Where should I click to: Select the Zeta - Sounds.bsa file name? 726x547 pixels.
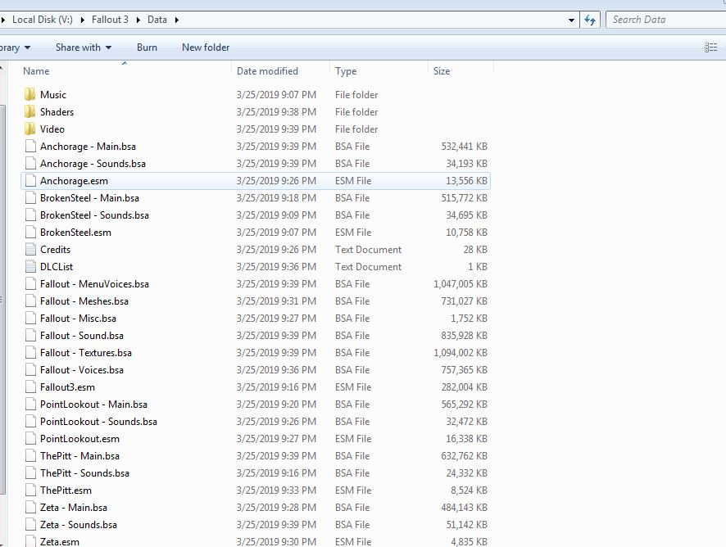click(x=78, y=524)
